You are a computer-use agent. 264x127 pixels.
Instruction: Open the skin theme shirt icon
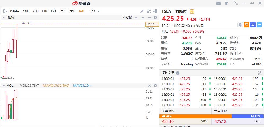(x=226, y=3)
